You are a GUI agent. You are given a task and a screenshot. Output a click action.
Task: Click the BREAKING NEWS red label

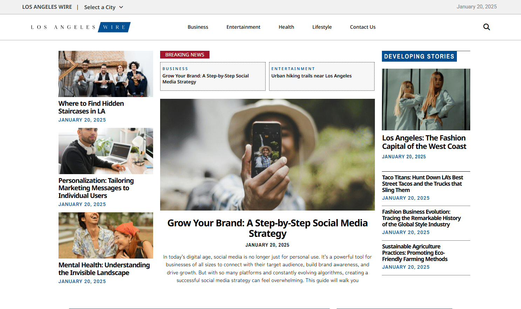185,55
